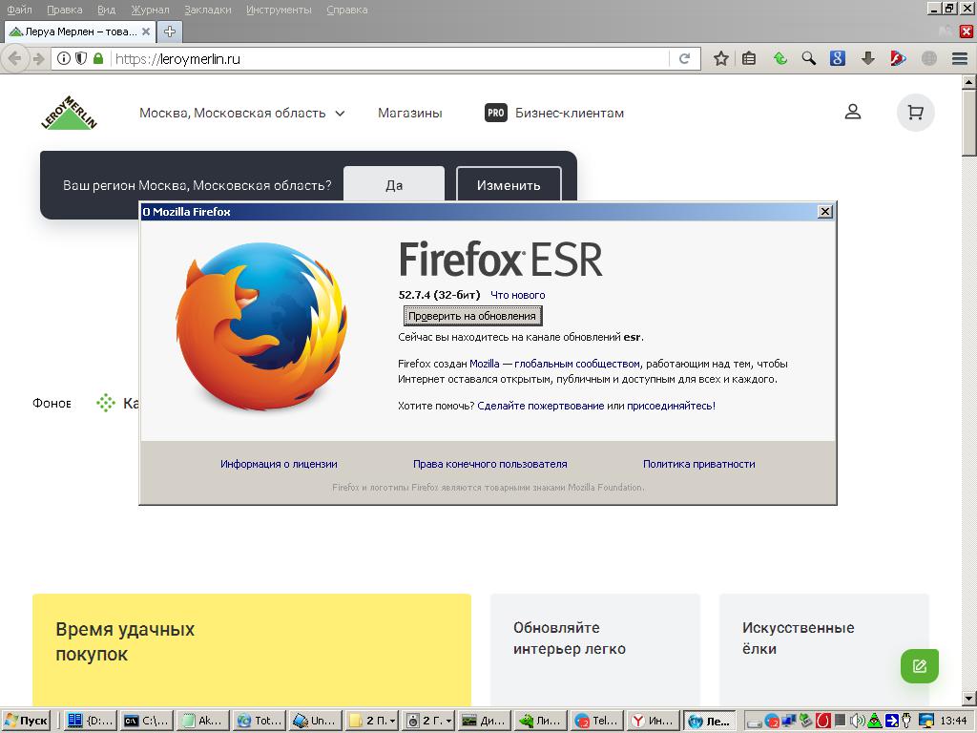Open the Сделайте пожертвование link

(541, 406)
